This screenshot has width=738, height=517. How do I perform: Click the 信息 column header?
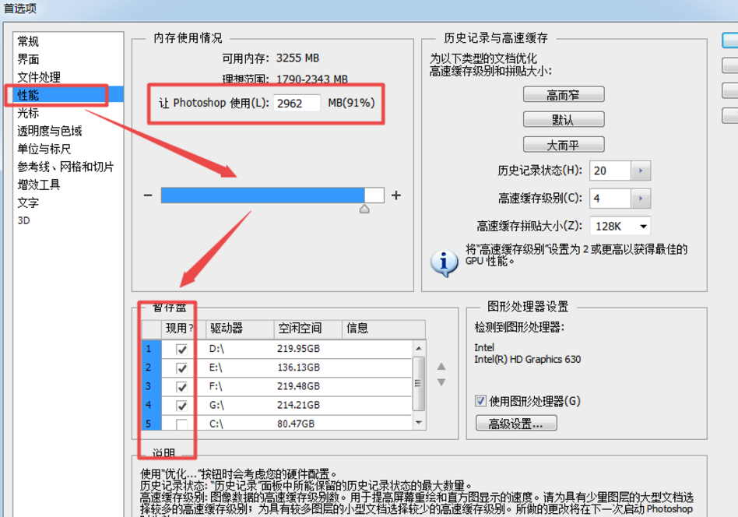coord(384,329)
